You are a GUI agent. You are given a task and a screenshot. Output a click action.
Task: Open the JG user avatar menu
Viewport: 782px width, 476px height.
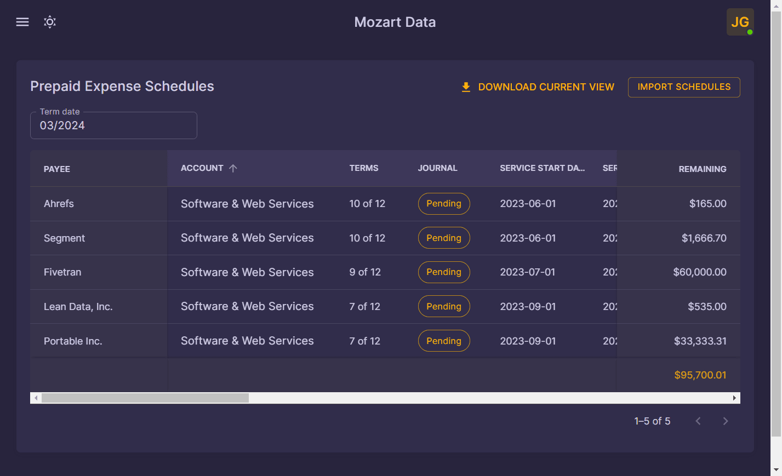click(x=740, y=22)
